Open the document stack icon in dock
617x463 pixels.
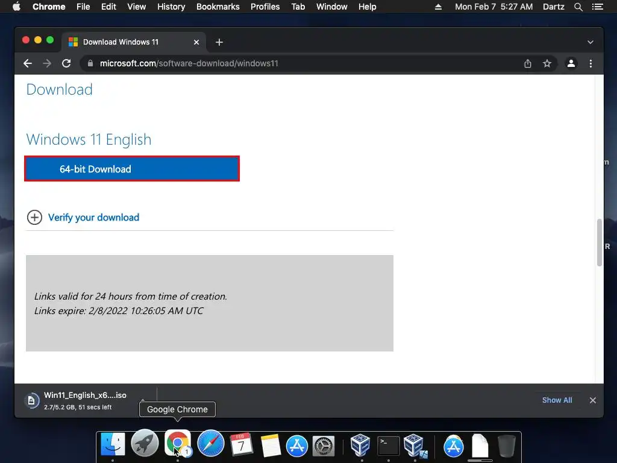[480, 446]
